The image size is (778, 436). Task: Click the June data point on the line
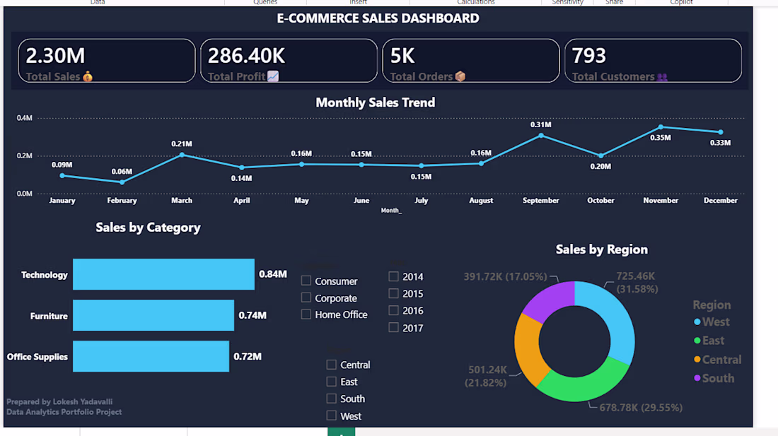click(361, 165)
